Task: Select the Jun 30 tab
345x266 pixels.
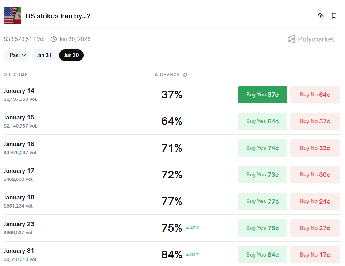Action: click(x=71, y=55)
